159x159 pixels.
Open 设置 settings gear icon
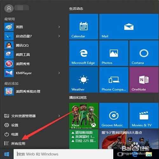coord(7,125)
